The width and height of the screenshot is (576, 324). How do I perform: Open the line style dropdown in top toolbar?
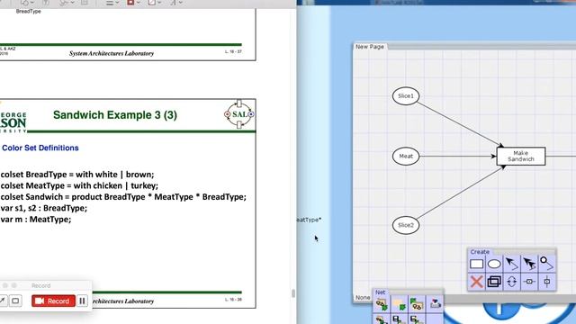click(112, 3)
